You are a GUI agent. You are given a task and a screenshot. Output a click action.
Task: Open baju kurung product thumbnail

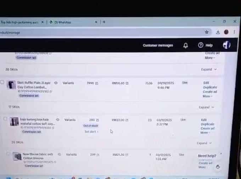click(14, 121)
